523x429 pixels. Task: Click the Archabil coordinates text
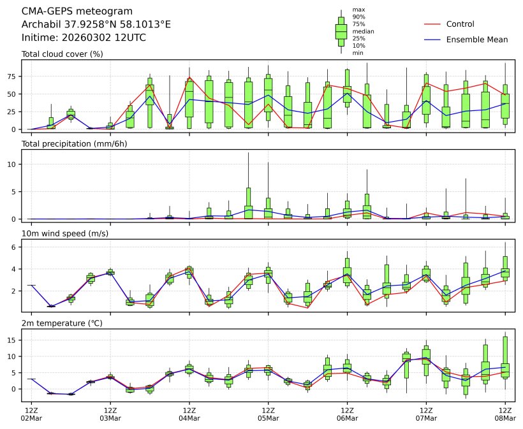96,24
